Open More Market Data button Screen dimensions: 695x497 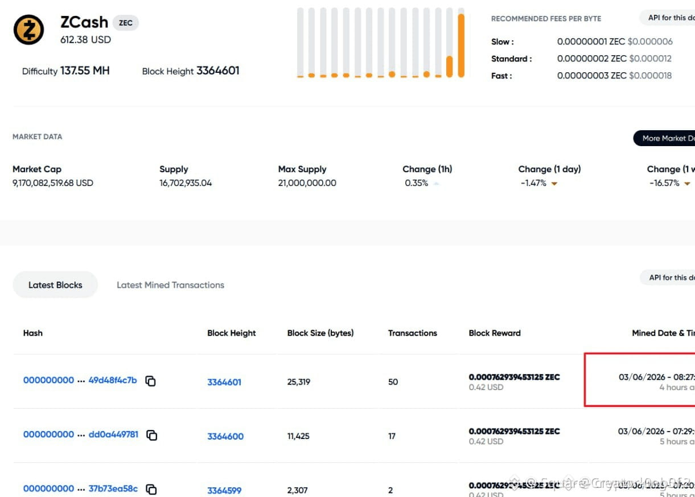pos(664,138)
